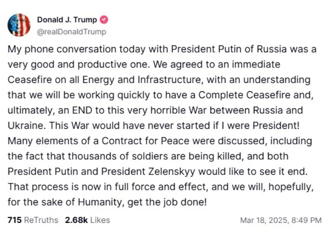
Task: View the 715 ReTruths count
Action: tap(14, 220)
